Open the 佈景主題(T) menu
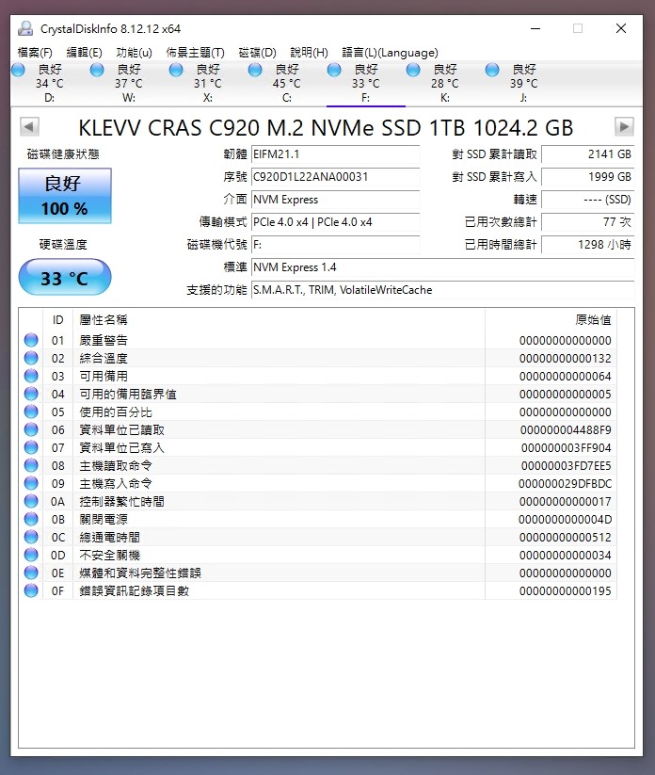This screenshot has height=775, width=655. [x=195, y=53]
